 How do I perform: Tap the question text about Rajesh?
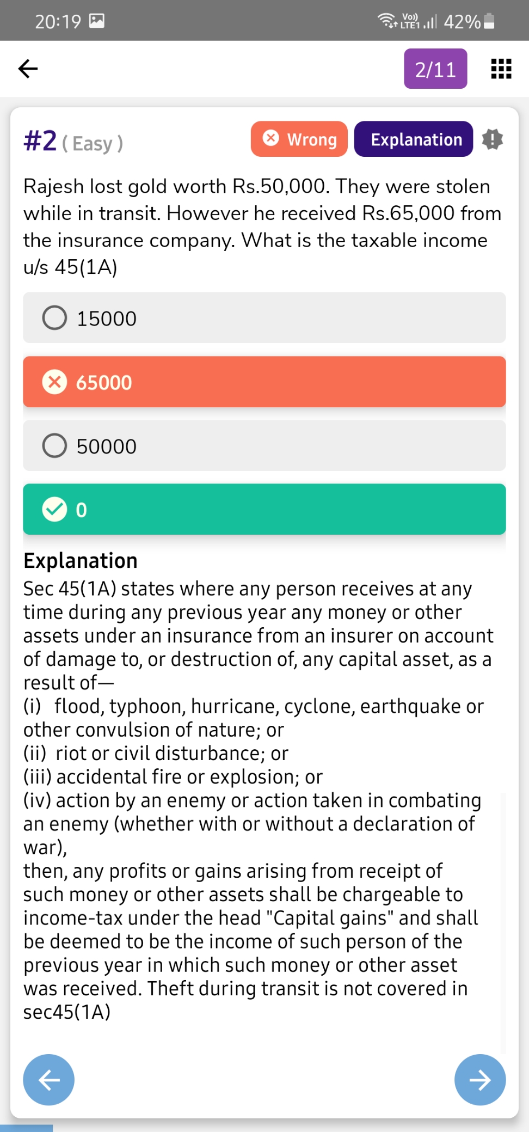coord(261,227)
